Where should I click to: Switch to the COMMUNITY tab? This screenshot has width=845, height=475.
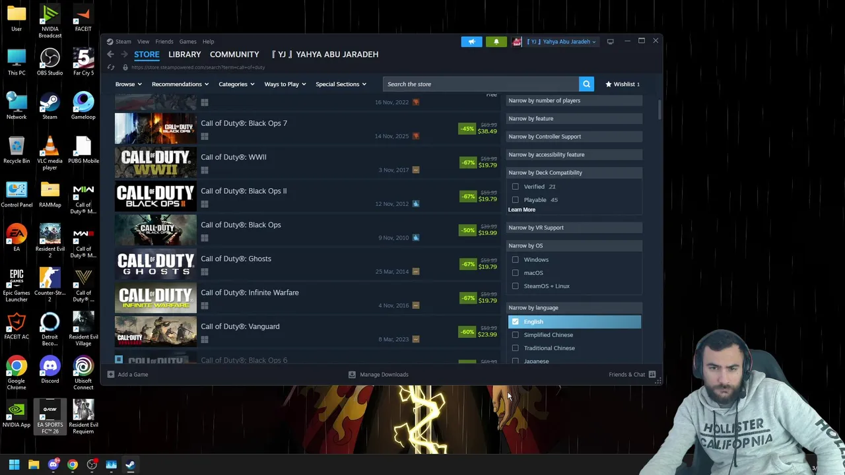pos(234,54)
